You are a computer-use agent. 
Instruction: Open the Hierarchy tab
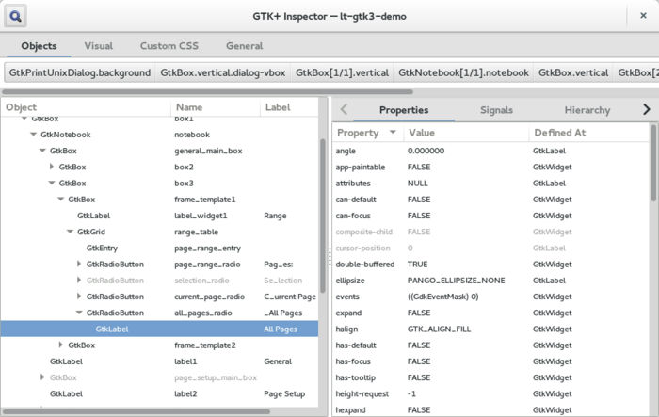tap(587, 110)
